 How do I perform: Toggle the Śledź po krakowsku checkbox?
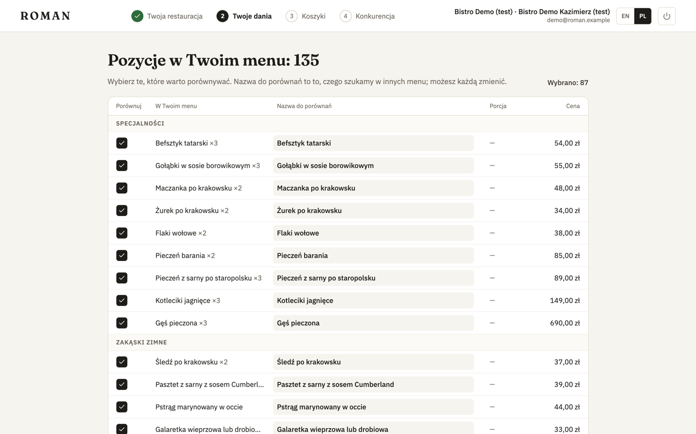tap(122, 362)
